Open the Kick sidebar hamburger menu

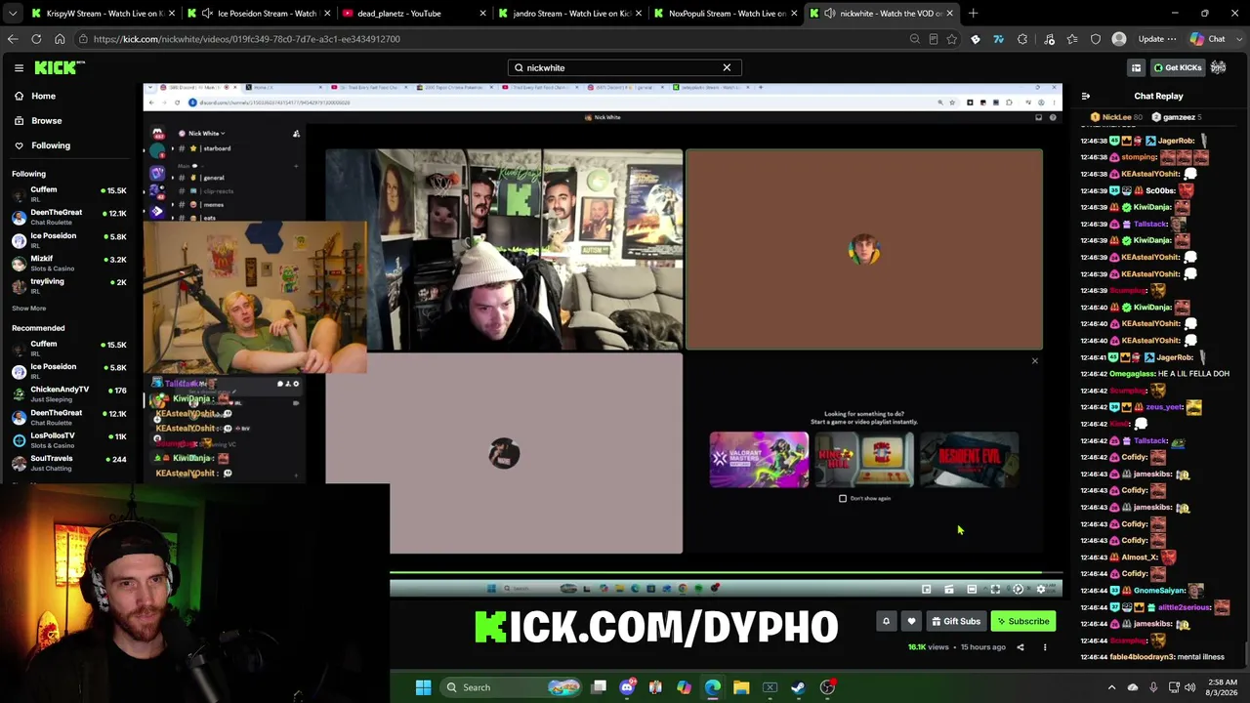pyautogui.click(x=19, y=67)
